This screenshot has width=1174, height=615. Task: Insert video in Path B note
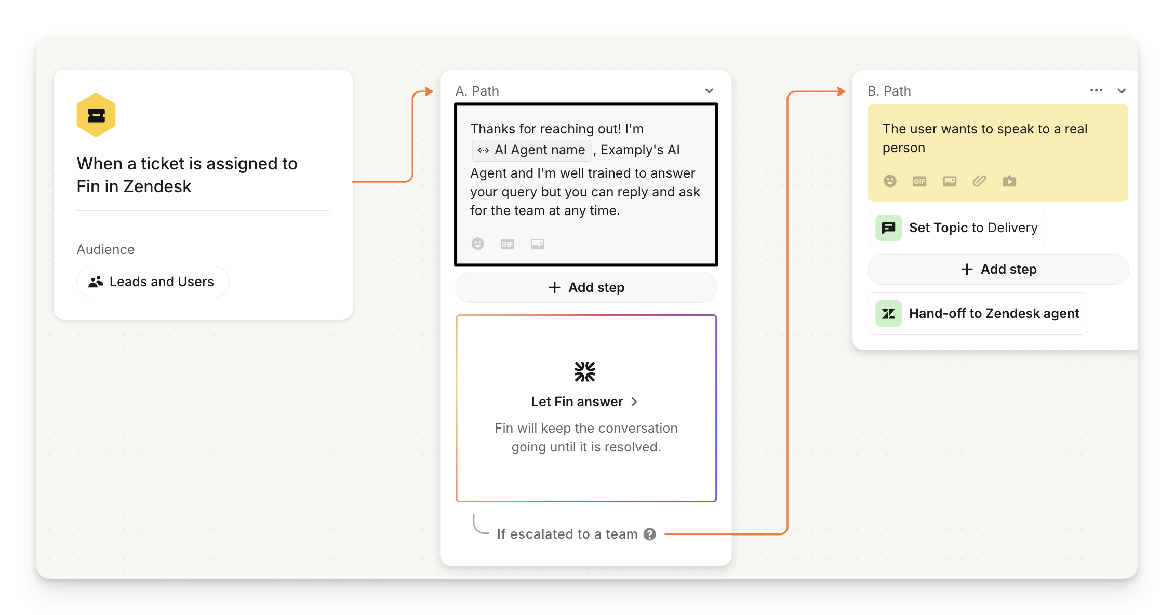click(1009, 181)
